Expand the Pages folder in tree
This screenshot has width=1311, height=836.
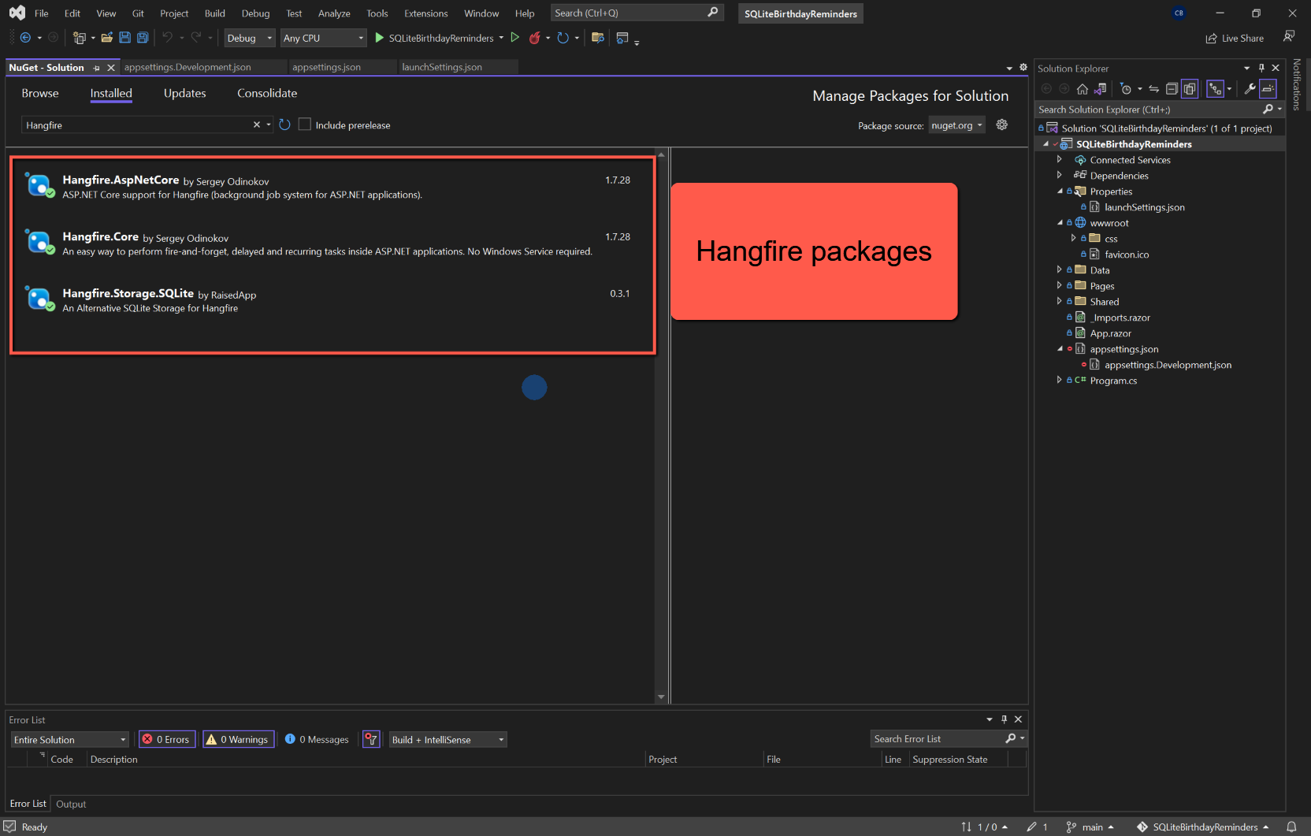[x=1059, y=286]
